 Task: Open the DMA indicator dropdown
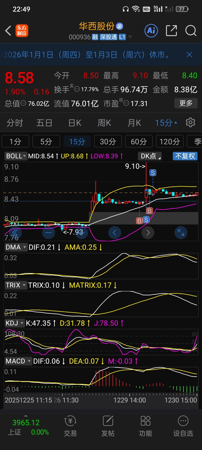(16, 247)
